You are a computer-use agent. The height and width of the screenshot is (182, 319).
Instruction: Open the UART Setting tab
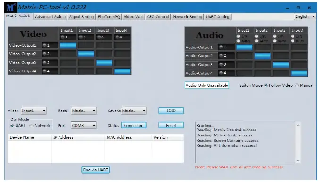click(x=218, y=17)
